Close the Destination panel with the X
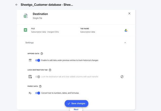This screenshot has width=161, height=111. coord(129,13)
